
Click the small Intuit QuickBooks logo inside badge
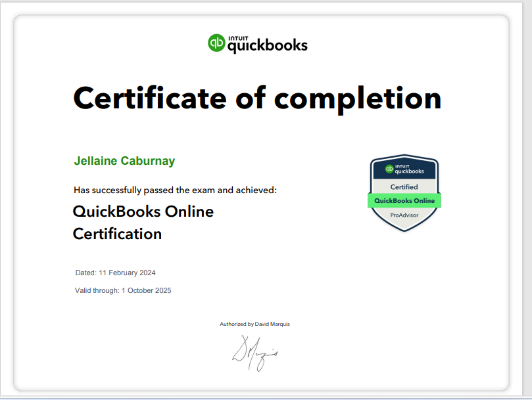click(x=404, y=169)
